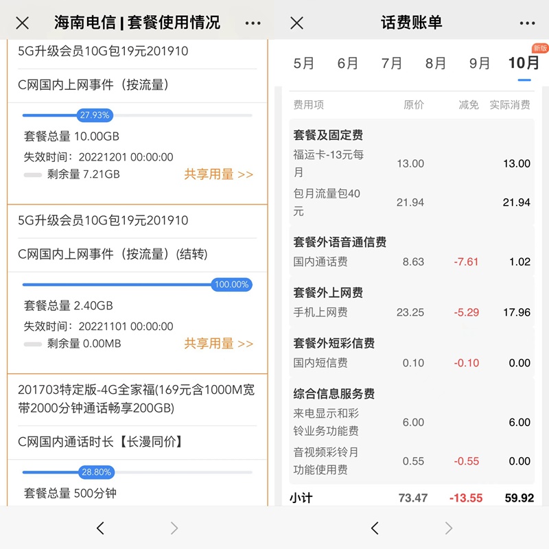Click the 17.96 actual cost value
Screen dimensions: 549x549
[517, 312]
